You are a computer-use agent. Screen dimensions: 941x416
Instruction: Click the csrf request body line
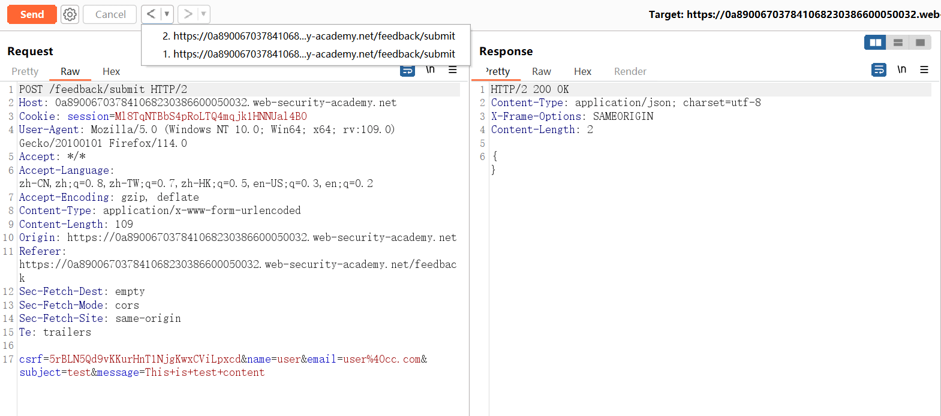(223, 359)
